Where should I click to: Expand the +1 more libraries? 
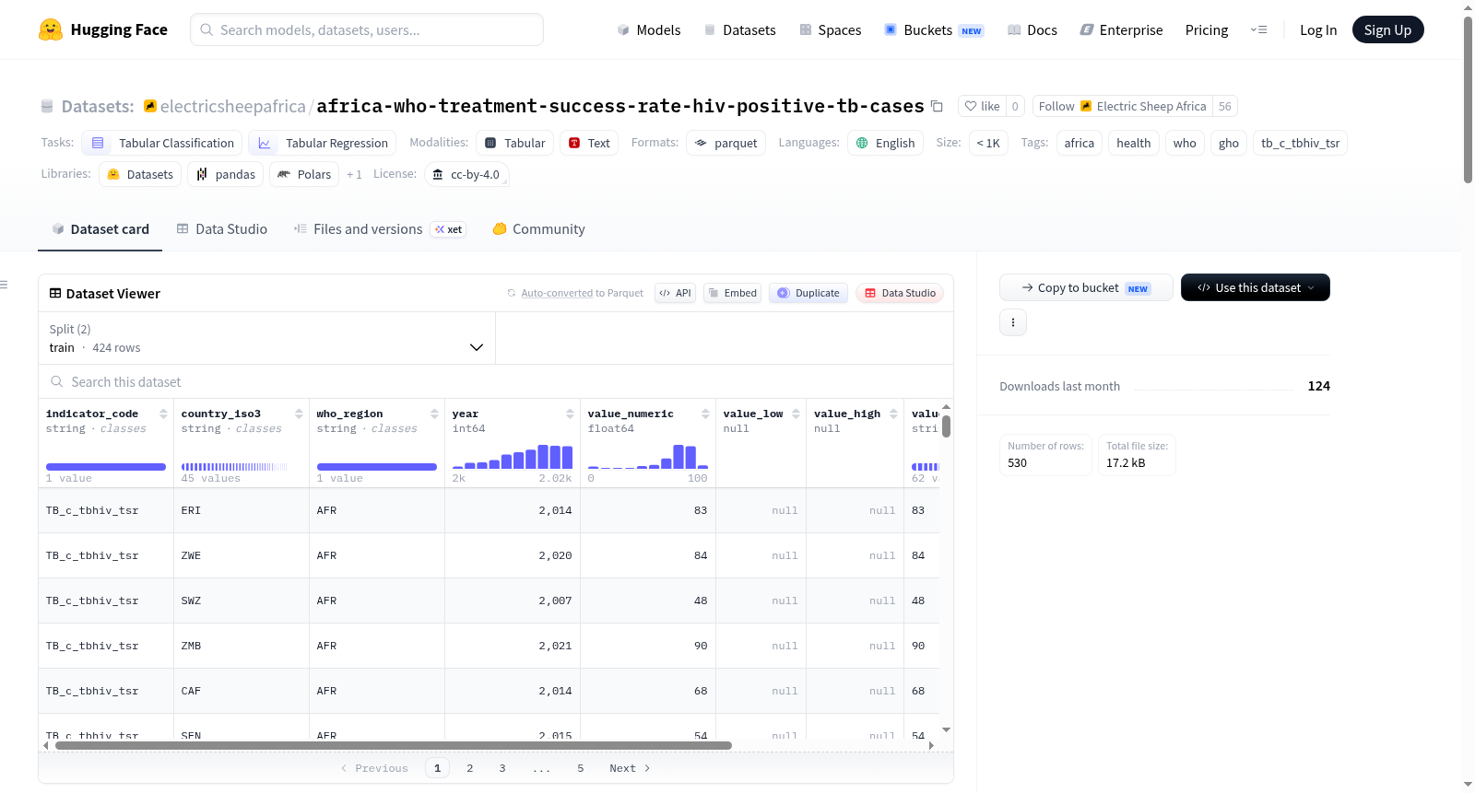[354, 175]
